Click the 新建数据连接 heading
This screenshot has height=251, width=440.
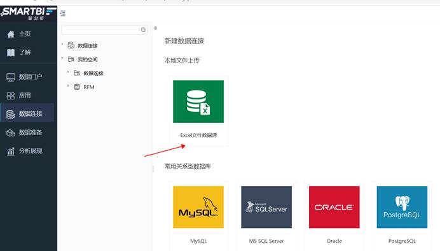click(184, 41)
